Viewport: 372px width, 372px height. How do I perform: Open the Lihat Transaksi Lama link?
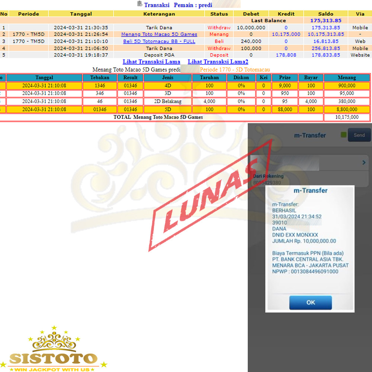pos(151,62)
